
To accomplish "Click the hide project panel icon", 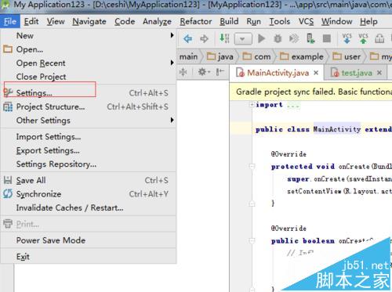I will [x=220, y=71].
